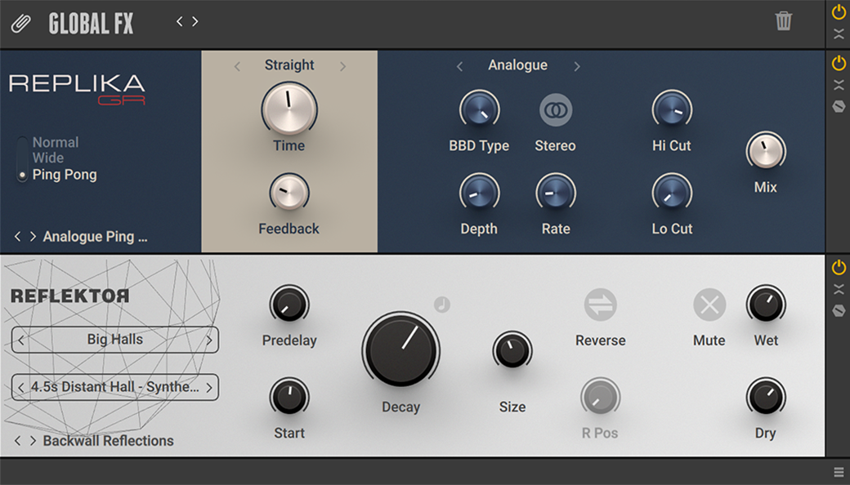This screenshot has width=850, height=485.
Task: Click the paperclip icon beside Global FX
Action: click(x=21, y=24)
